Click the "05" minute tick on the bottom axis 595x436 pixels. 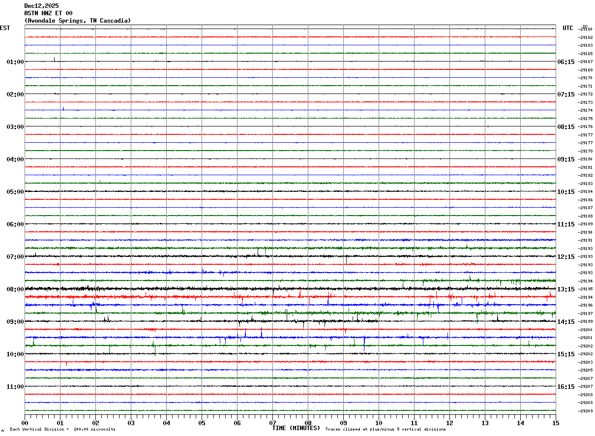202,423
